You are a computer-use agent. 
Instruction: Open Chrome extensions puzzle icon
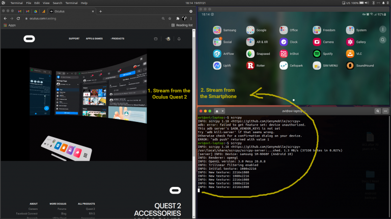click(x=178, y=18)
